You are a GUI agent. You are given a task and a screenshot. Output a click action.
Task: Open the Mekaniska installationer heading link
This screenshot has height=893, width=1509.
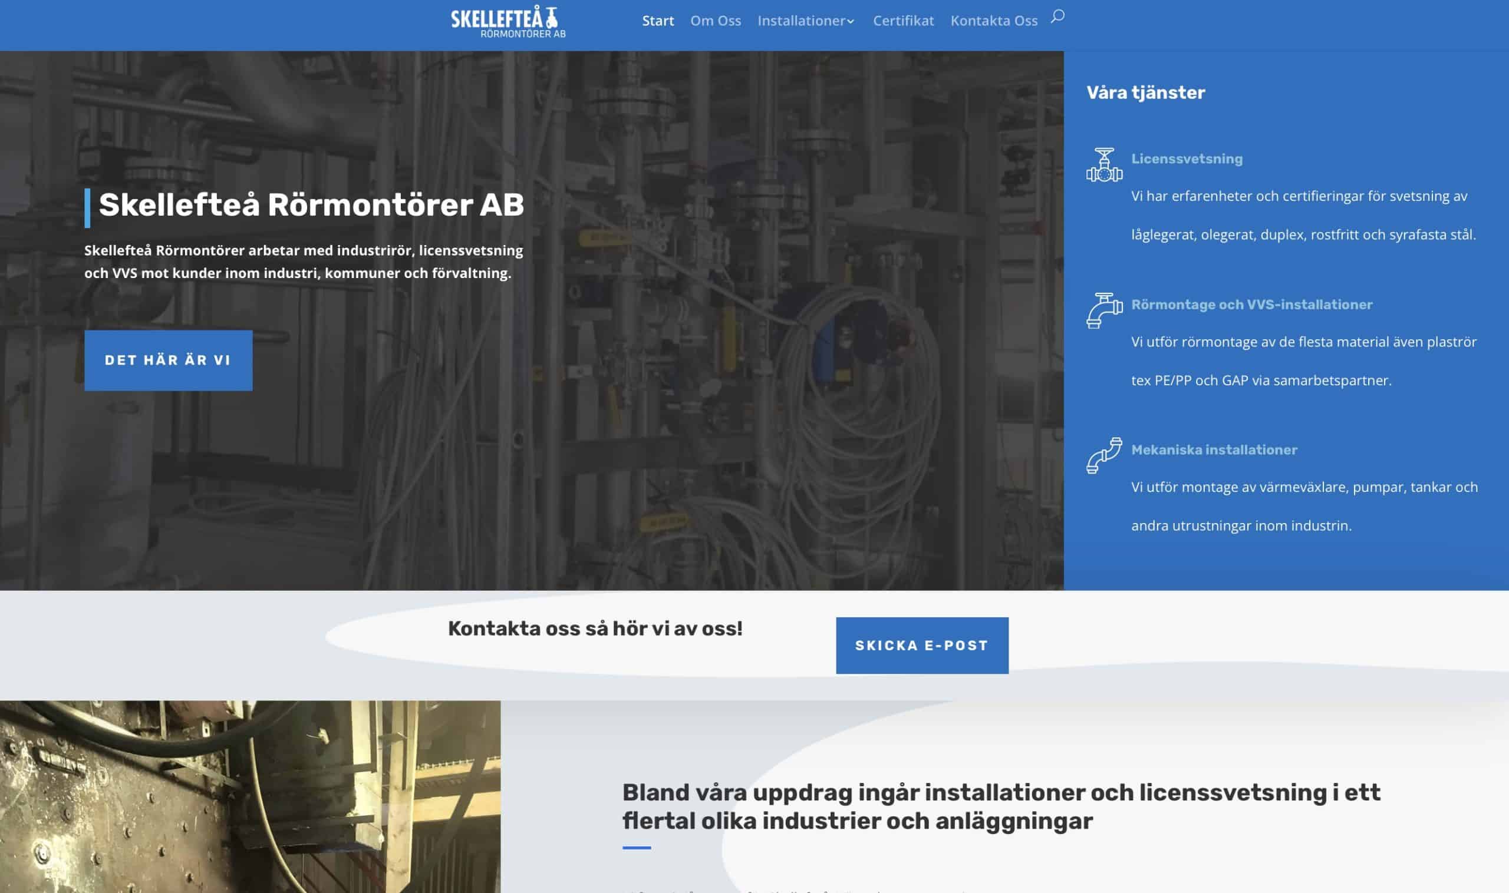pos(1214,449)
